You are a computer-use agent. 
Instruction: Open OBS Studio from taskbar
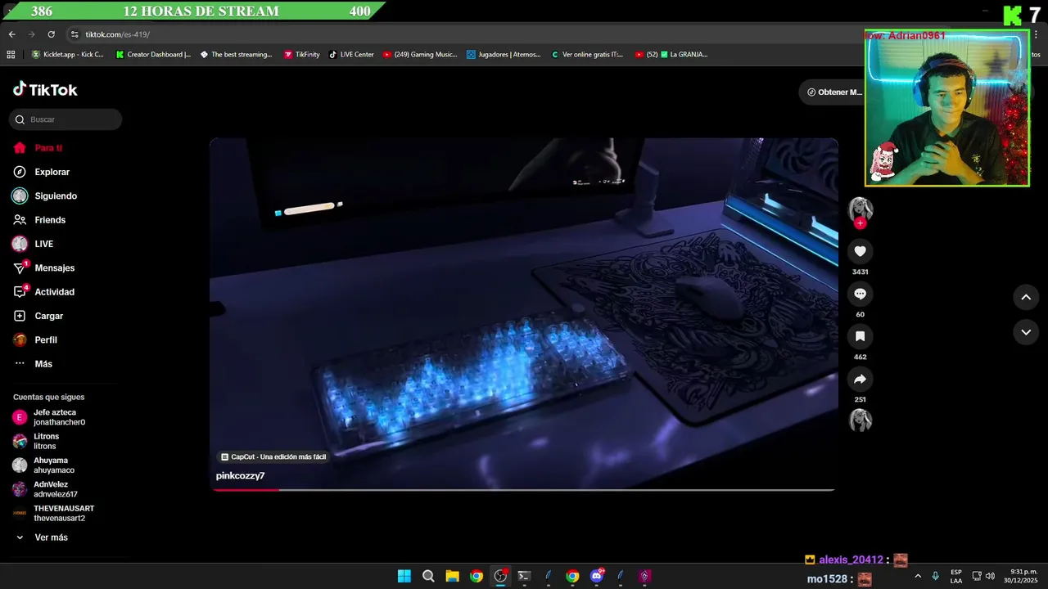click(x=500, y=576)
